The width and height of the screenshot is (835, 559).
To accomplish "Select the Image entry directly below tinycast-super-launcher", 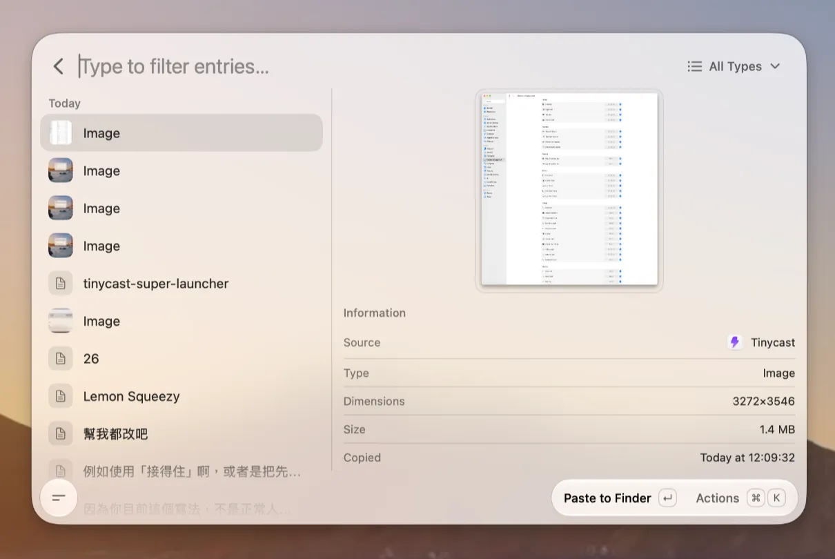I will 181,321.
